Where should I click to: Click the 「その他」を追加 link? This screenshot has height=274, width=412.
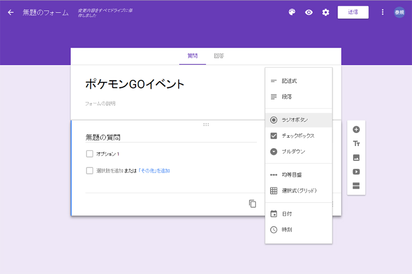154,171
